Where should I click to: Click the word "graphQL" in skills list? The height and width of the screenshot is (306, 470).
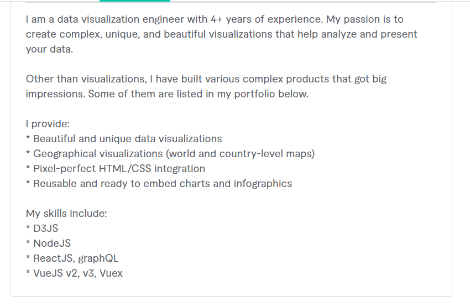point(99,258)
